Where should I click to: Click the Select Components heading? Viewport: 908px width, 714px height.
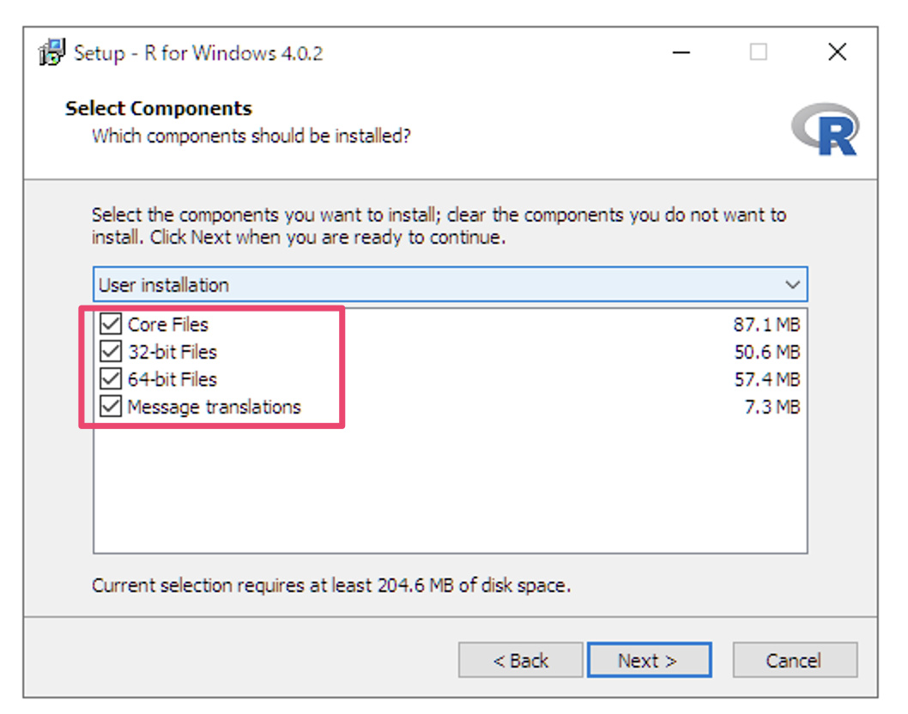pyautogui.click(x=159, y=109)
